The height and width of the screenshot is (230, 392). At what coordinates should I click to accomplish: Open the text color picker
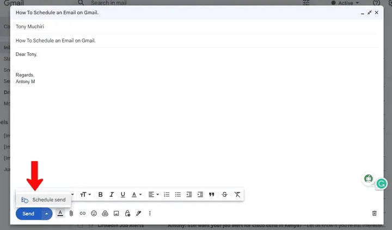pos(136,195)
